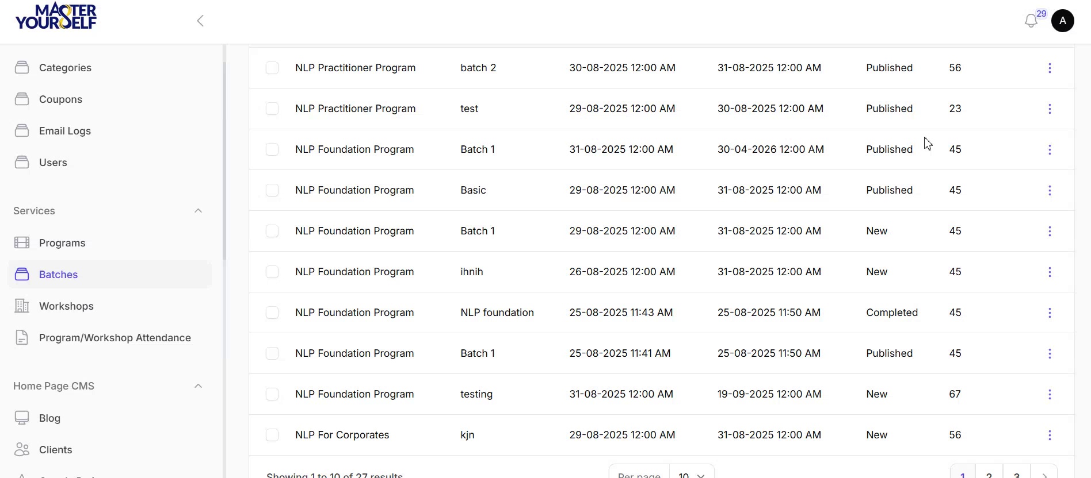
Task: Open actions menu for Batch 1 ending 30-04-2026
Action: (1050, 149)
